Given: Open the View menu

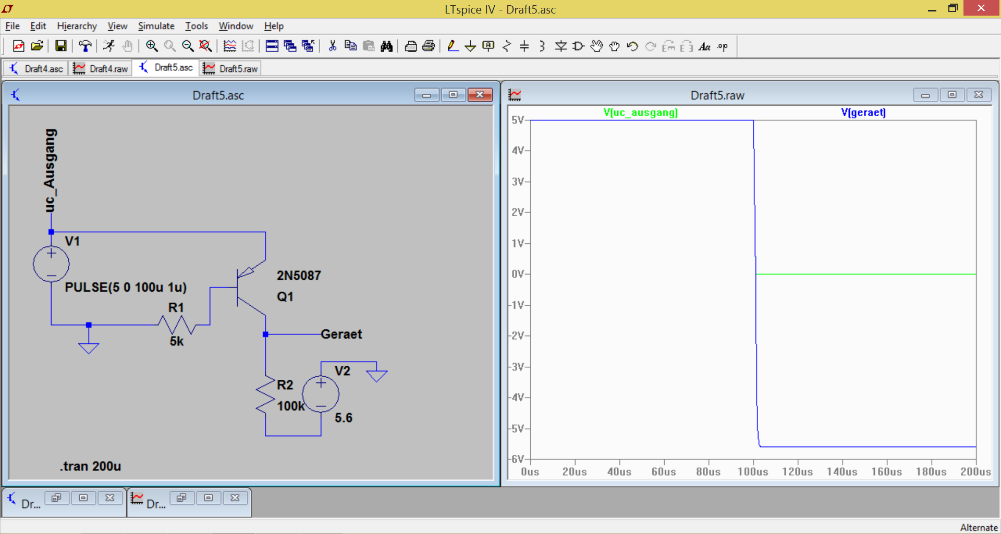Looking at the screenshot, I should [117, 26].
